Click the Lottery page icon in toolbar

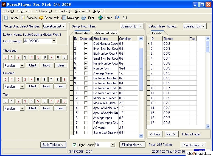(6, 18)
